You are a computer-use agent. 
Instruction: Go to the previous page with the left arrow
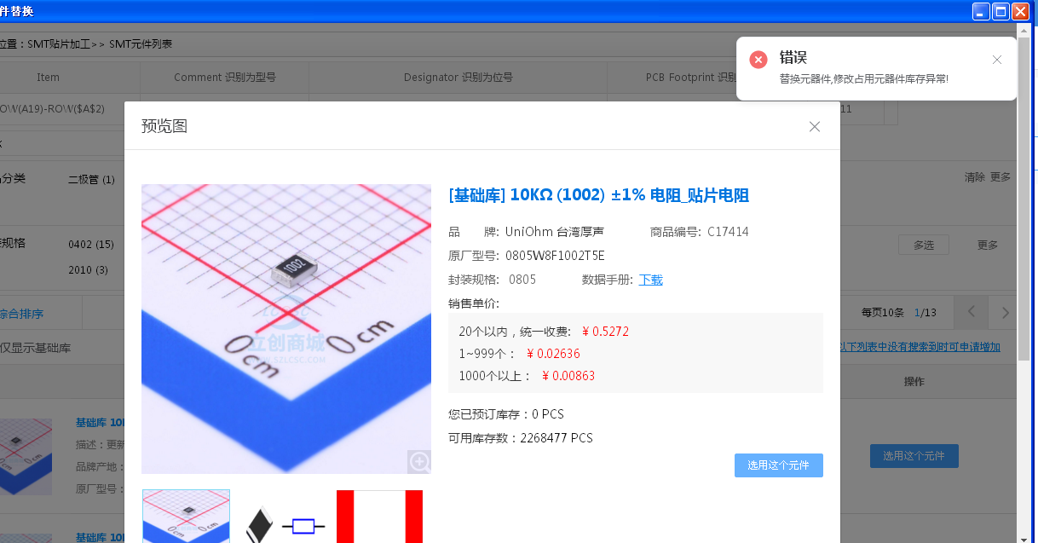tap(971, 313)
